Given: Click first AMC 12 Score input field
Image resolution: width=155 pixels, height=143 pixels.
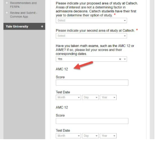Looking at the screenshot, I should pos(92,82).
